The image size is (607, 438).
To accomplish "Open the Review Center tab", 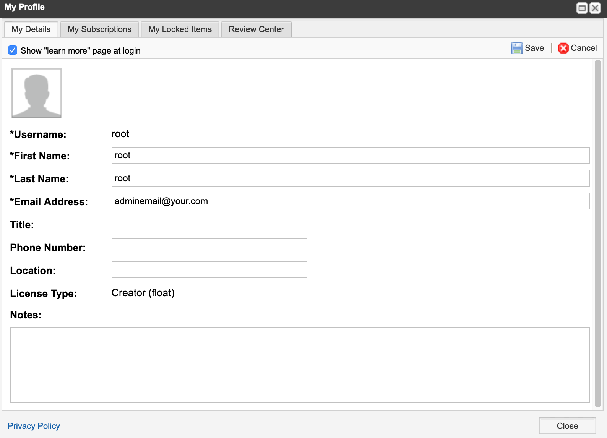I will (256, 29).
